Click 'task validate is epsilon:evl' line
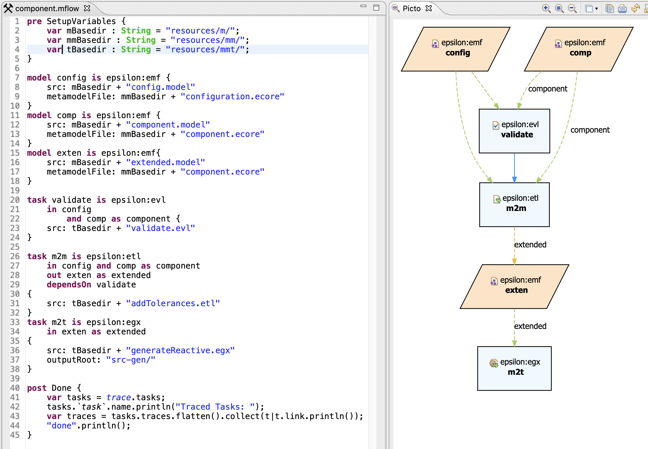This screenshot has width=648, height=449. (x=96, y=200)
